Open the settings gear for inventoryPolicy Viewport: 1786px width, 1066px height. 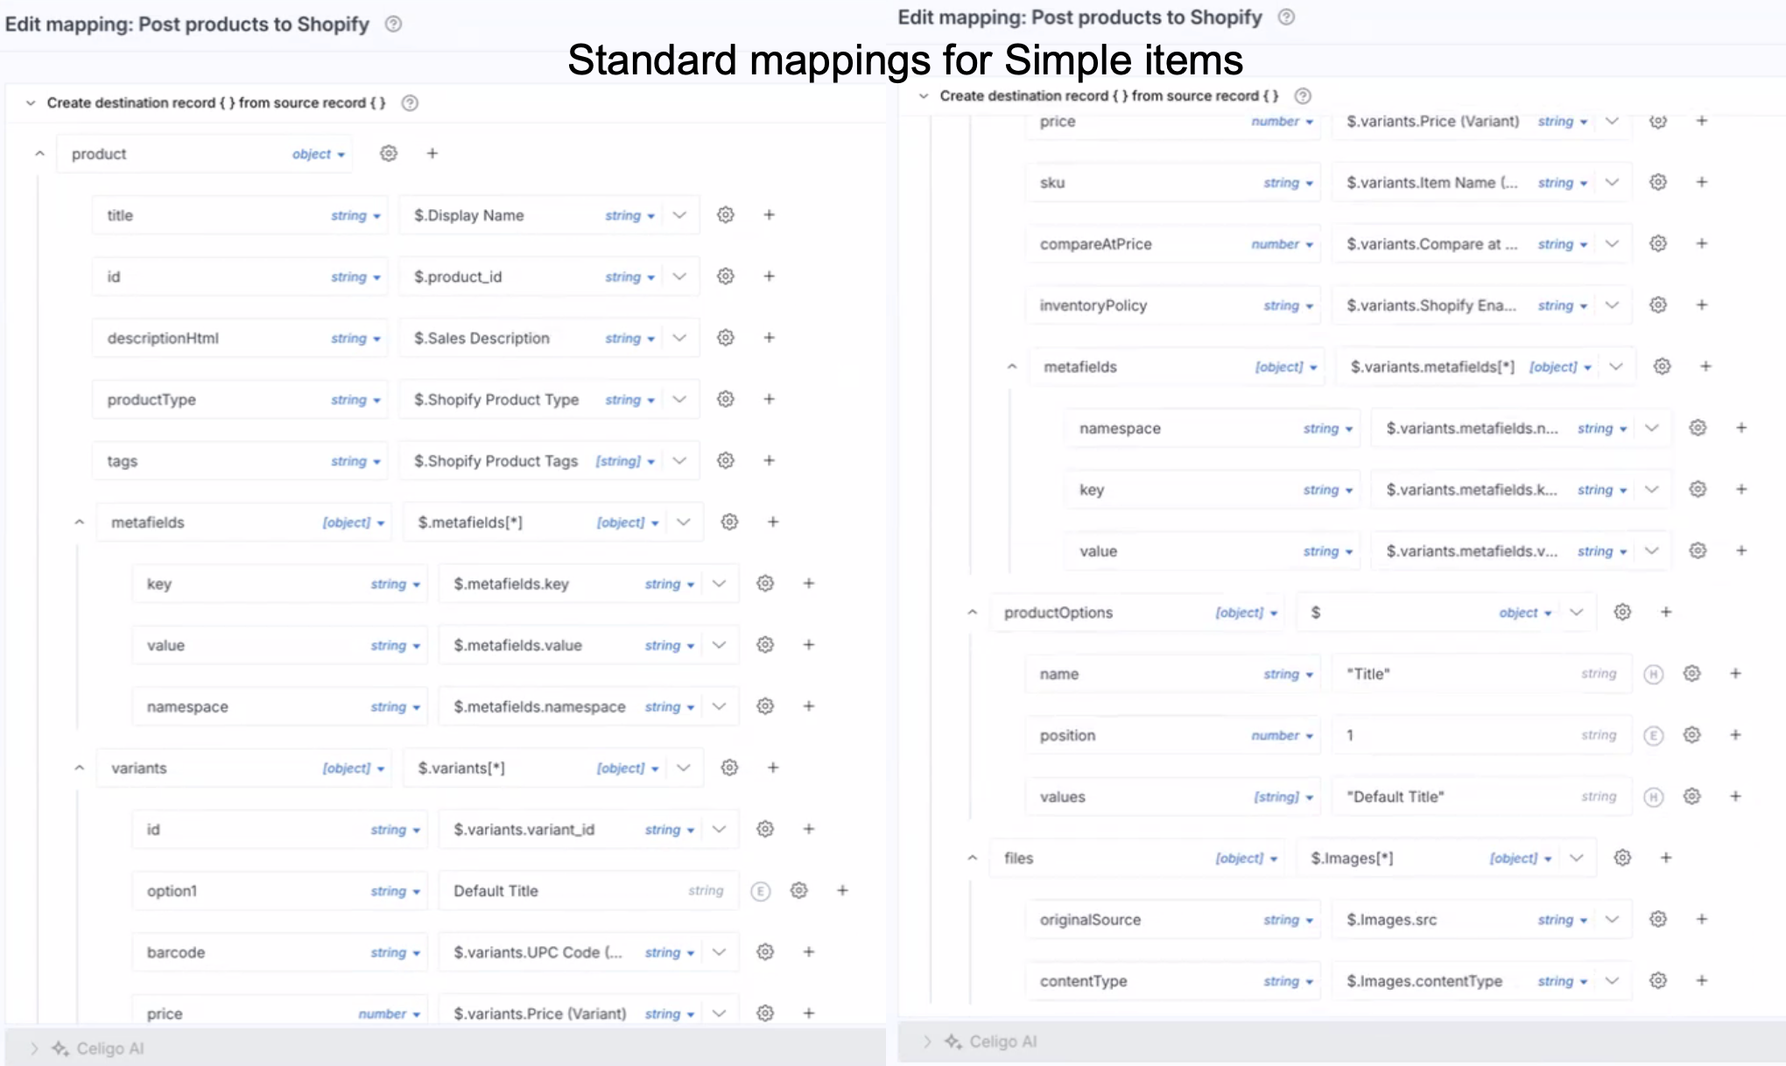1658,305
